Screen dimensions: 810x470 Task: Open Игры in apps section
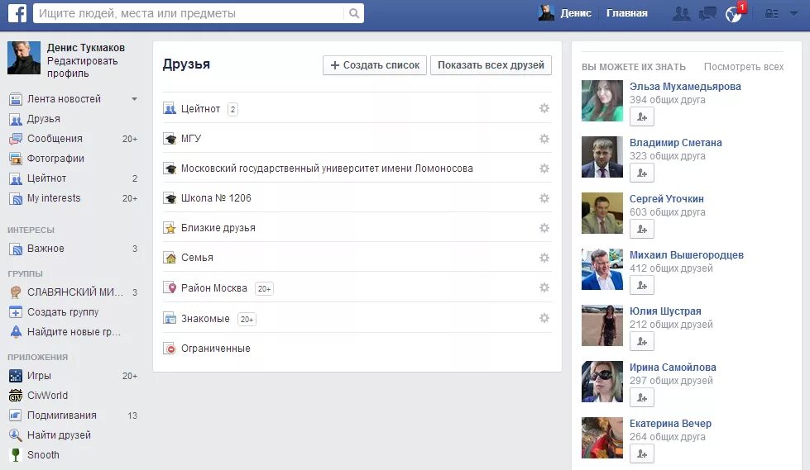39,376
